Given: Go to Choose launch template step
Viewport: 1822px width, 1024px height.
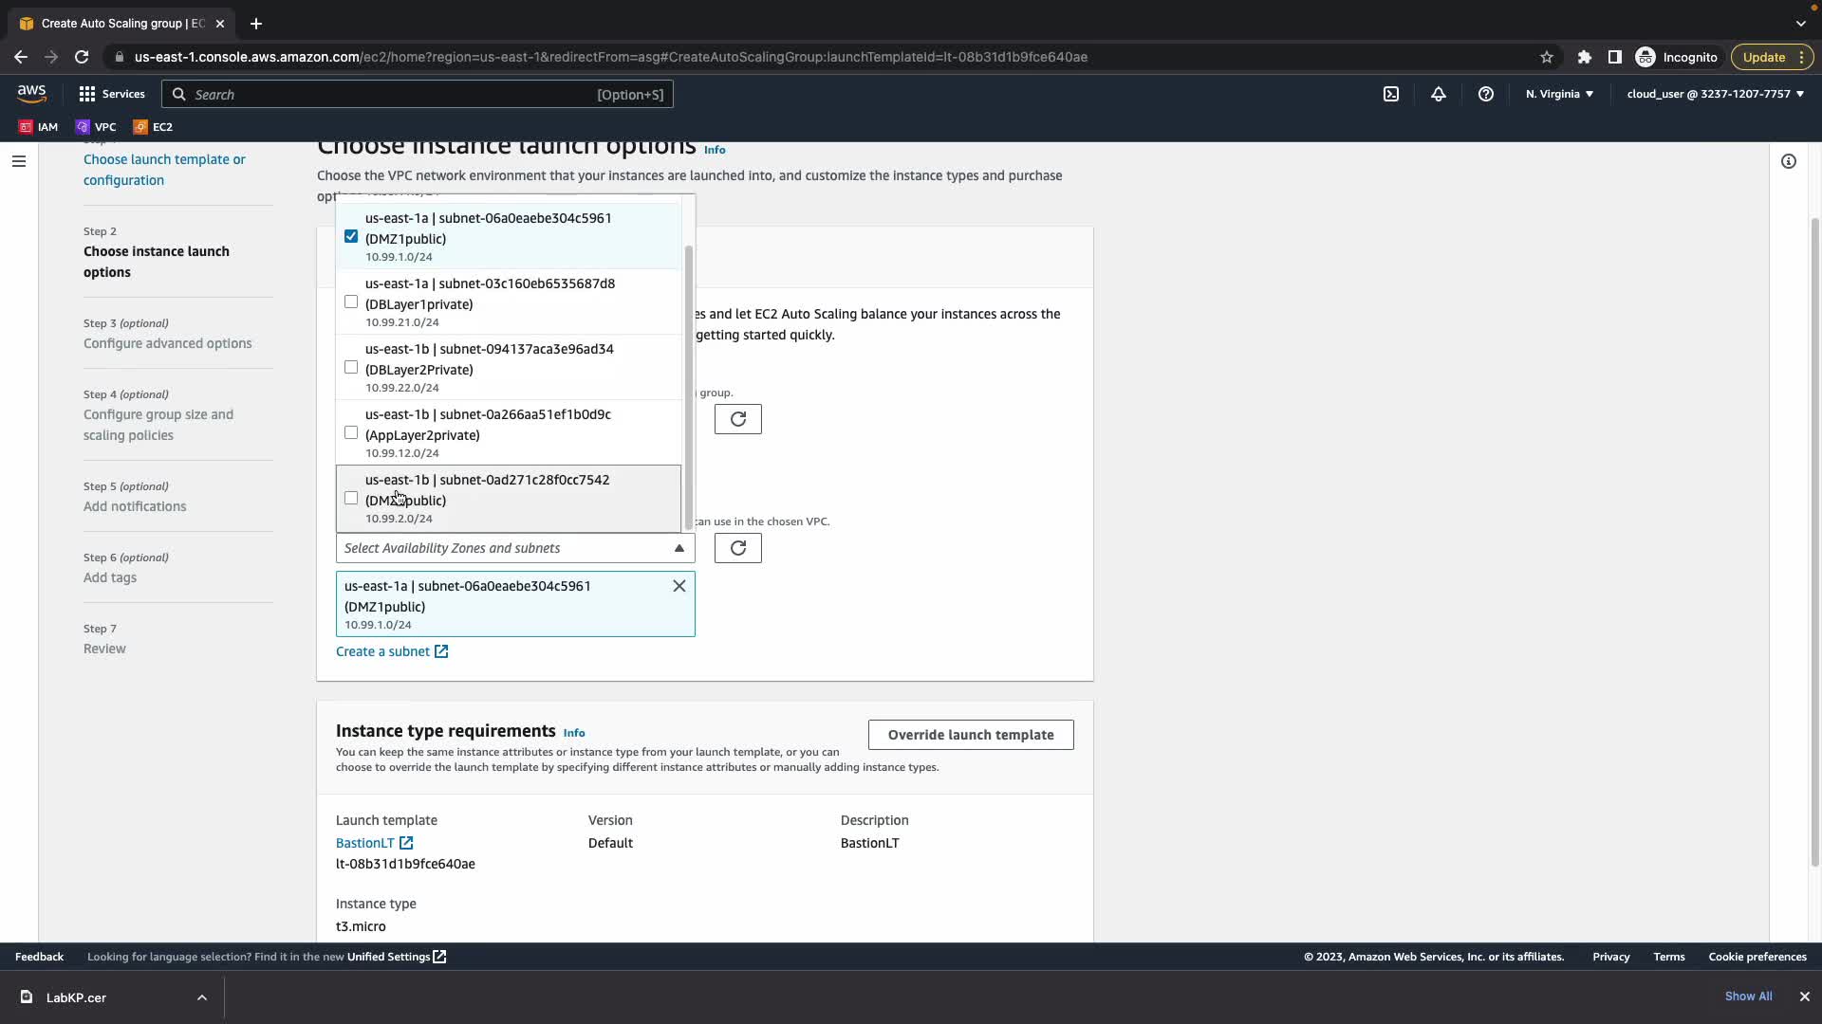Looking at the screenshot, I should click(x=163, y=170).
